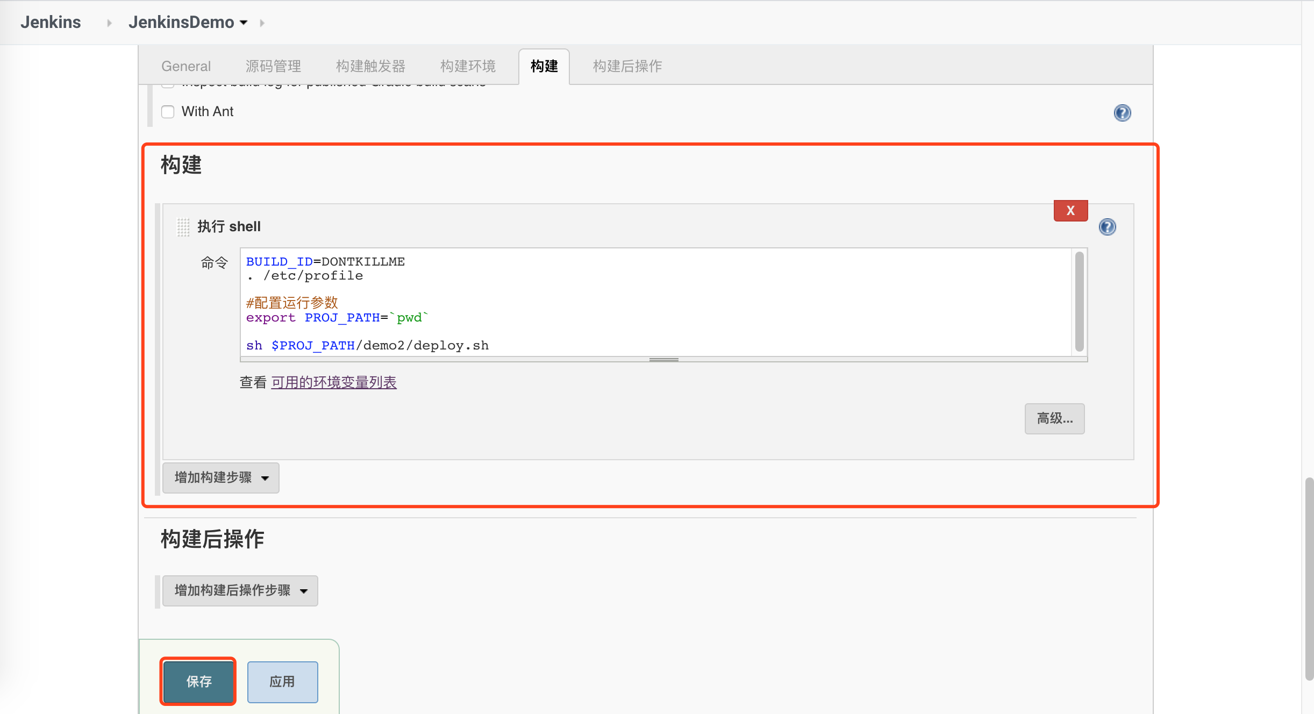The image size is (1314, 714).
Task: Switch to the 源码管理 tab
Action: (273, 66)
